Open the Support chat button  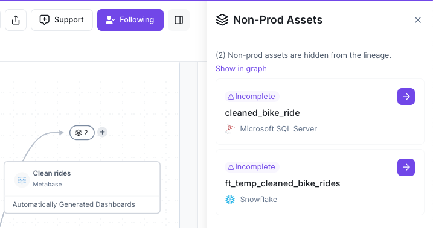click(x=62, y=20)
